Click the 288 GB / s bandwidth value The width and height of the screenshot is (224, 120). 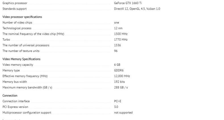pyautogui.click(x=121, y=88)
